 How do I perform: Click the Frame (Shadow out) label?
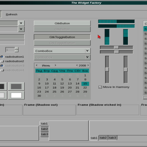(41, 105)
